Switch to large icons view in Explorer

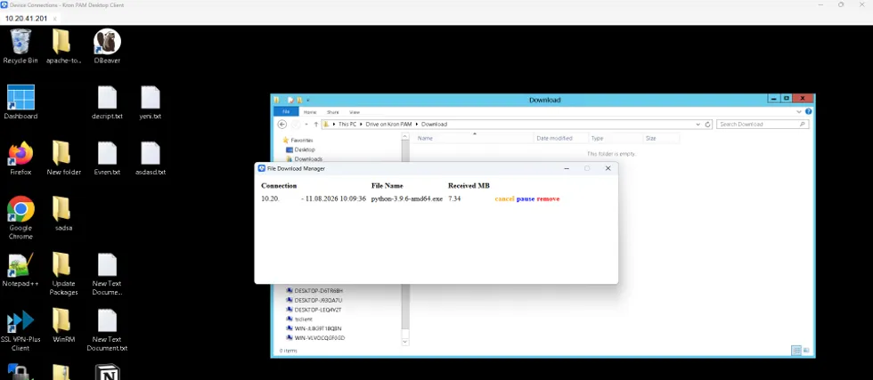coord(805,350)
